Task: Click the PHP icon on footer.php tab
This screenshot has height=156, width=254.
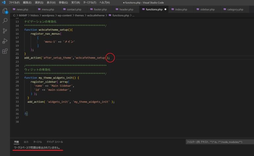Action: point(92,9)
